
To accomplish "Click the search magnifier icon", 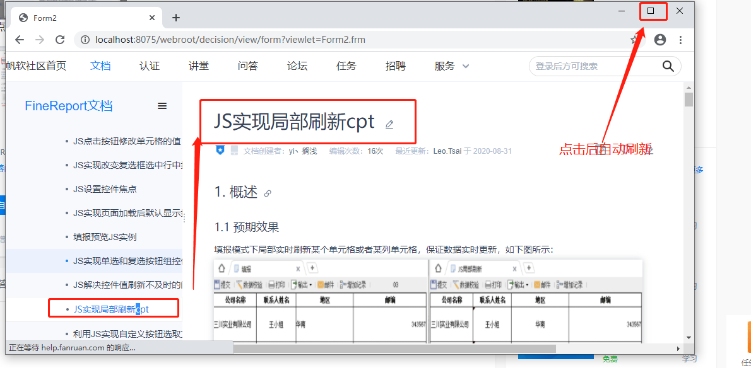I will pyautogui.click(x=668, y=66).
